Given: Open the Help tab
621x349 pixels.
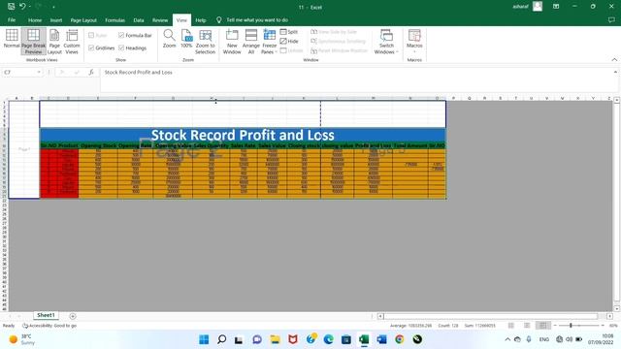Looking at the screenshot, I should (x=201, y=19).
